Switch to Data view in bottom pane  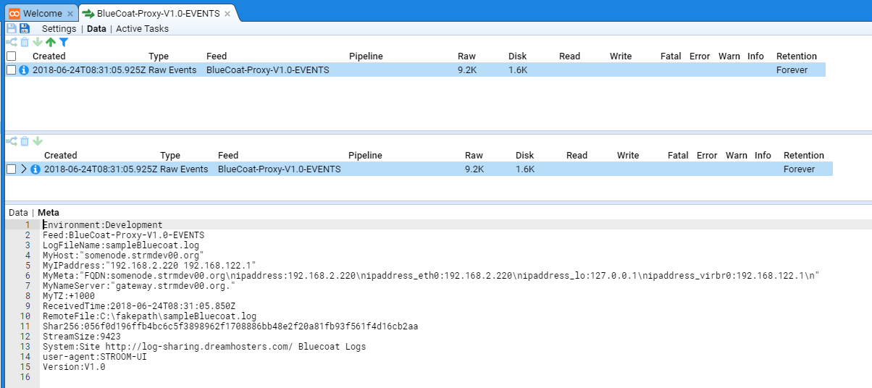pyautogui.click(x=17, y=212)
